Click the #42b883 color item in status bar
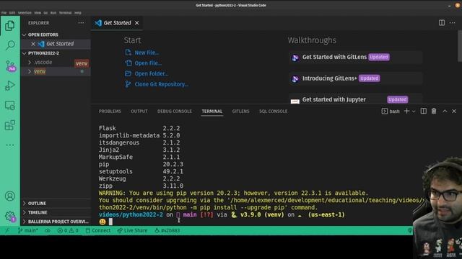The height and width of the screenshot is (259, 462). 167,230
